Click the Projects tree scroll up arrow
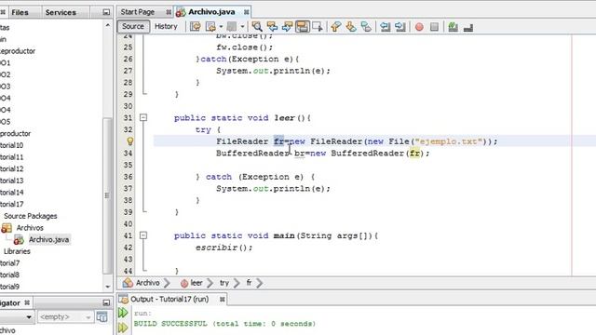This screenshot has width=596, height=335. point(108,25)
